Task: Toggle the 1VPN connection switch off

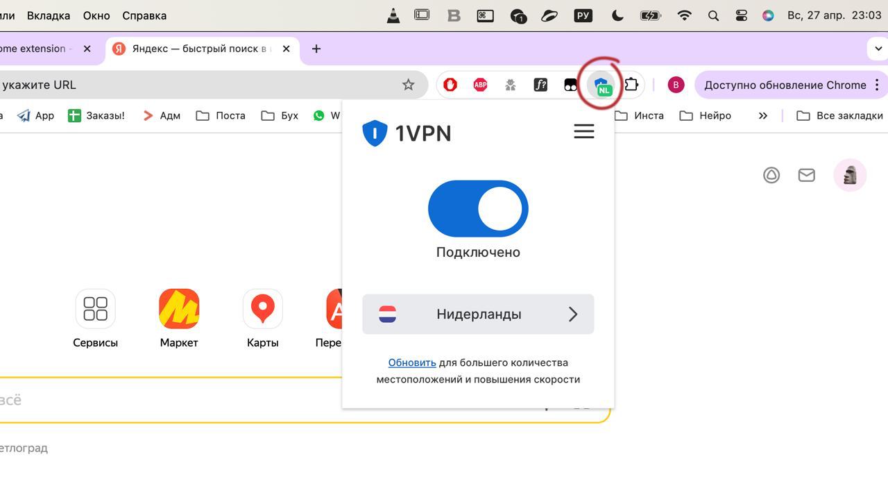Action: pos(478,209)
